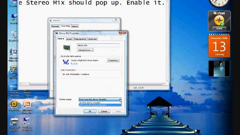
Task: Close the Sound window
Action: [x=116, y=20]
